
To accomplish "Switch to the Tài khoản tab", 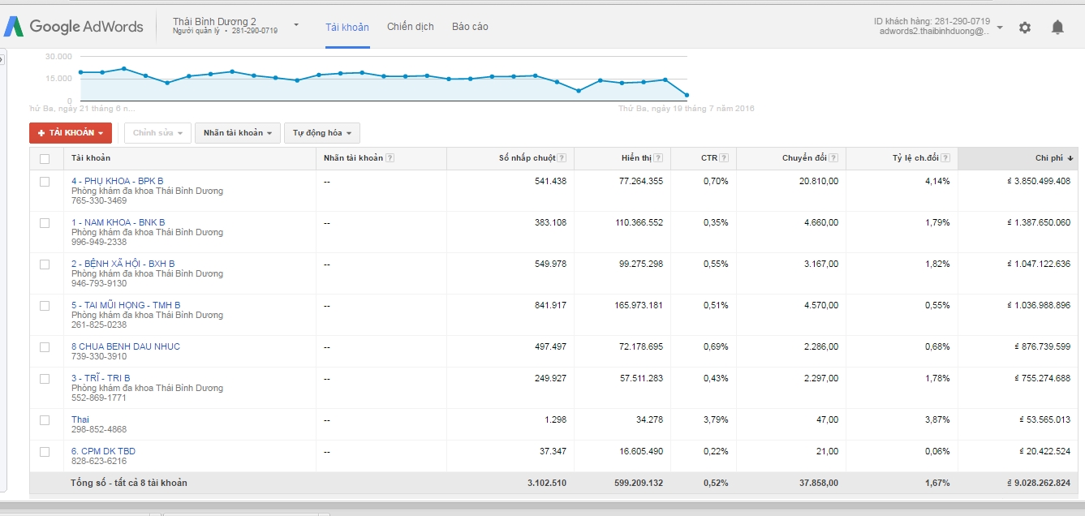I will tap(347, 27).
